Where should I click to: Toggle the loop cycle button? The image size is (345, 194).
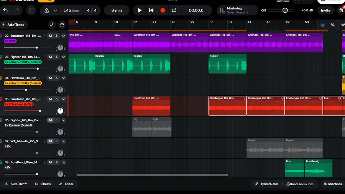coord(174,10)
